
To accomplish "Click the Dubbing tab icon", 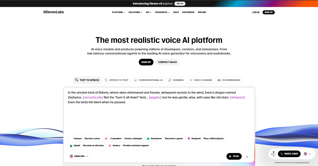I will 170,80.
